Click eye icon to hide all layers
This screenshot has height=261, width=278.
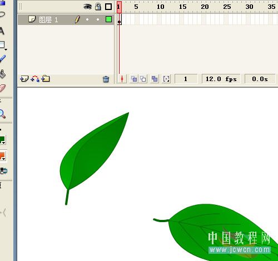click(87, 7)
